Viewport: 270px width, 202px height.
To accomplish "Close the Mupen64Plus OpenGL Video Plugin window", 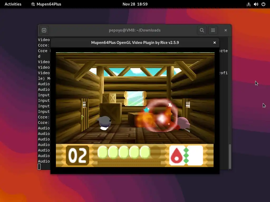I will click(215, 43).
